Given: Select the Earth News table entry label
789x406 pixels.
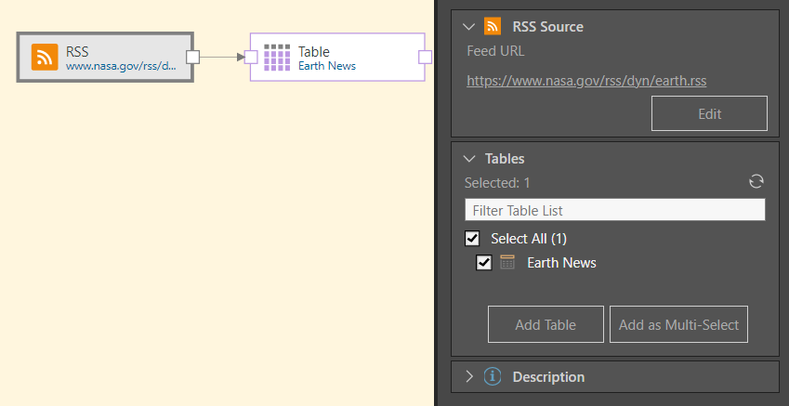Looking at the screenshot, I should [x=561, y=263].
